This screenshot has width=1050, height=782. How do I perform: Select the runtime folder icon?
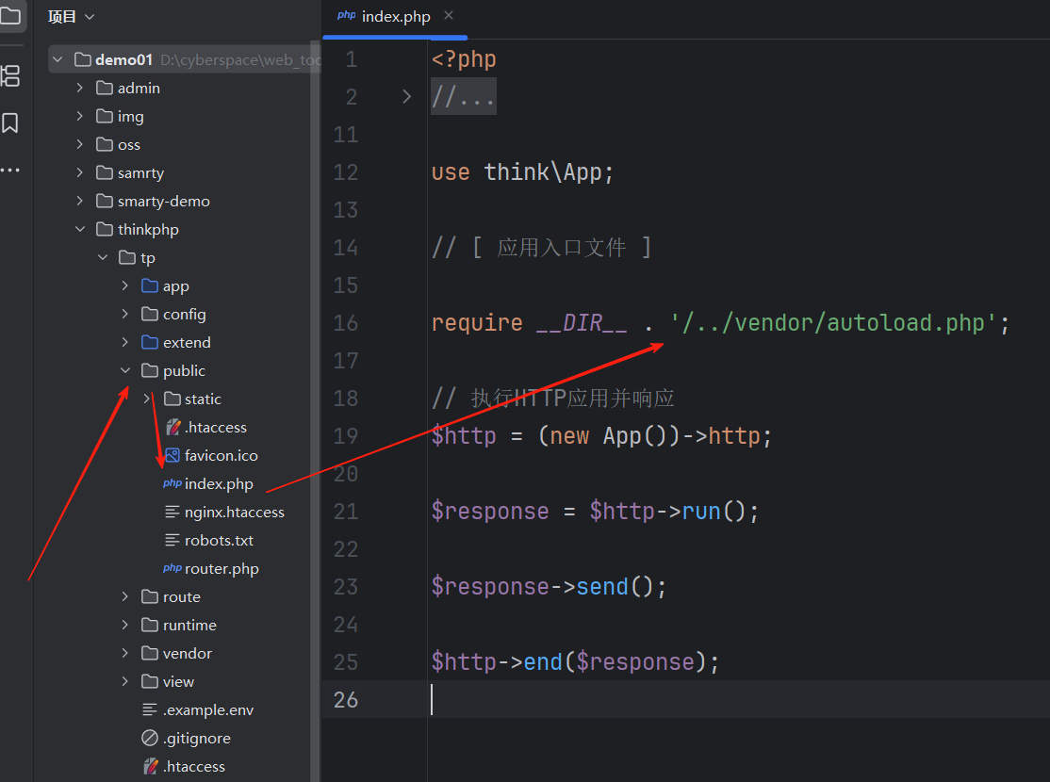[150, 625]
